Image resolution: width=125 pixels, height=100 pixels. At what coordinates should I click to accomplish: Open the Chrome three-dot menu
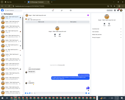pyautogui.click(x=123, y=6)
